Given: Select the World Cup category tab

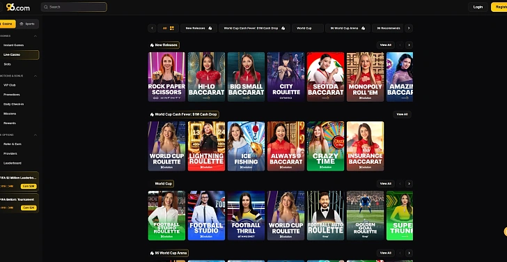Looking at the screenshot, I should coord(308,28).
